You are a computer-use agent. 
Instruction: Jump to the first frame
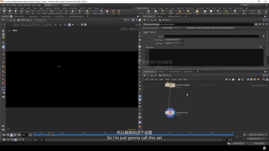(x=4, y=135)
